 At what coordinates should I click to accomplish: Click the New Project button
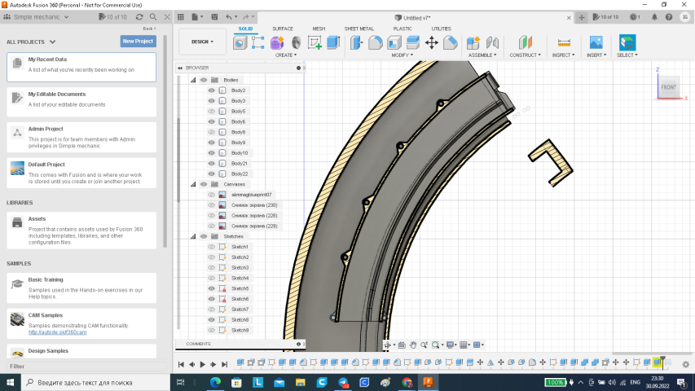138,42
